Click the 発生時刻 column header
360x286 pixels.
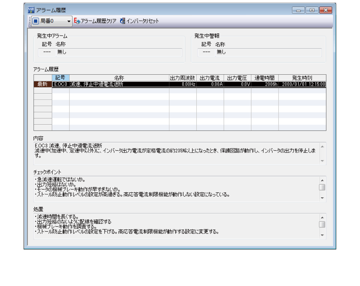[x=302, y=78]
